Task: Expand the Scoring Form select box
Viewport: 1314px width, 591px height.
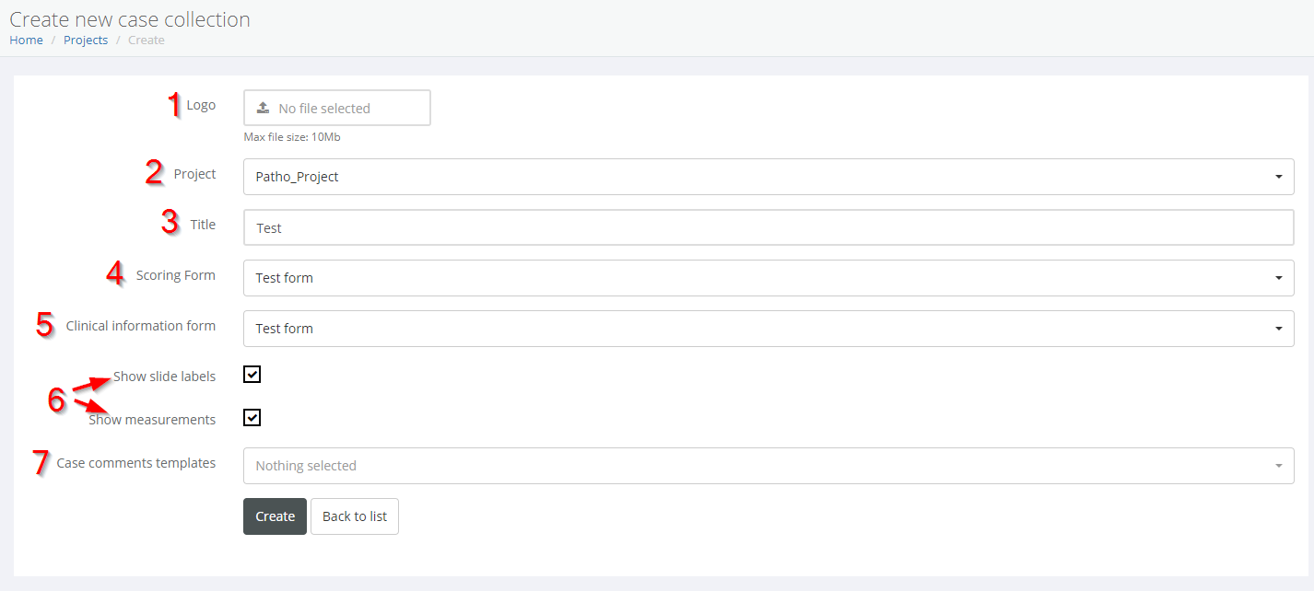Action: tap(756, 278)
